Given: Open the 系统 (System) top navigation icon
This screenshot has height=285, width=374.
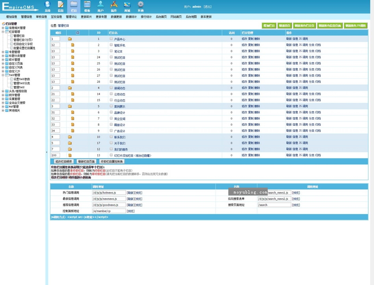Looking at the screenshot, I should (48, 6).
